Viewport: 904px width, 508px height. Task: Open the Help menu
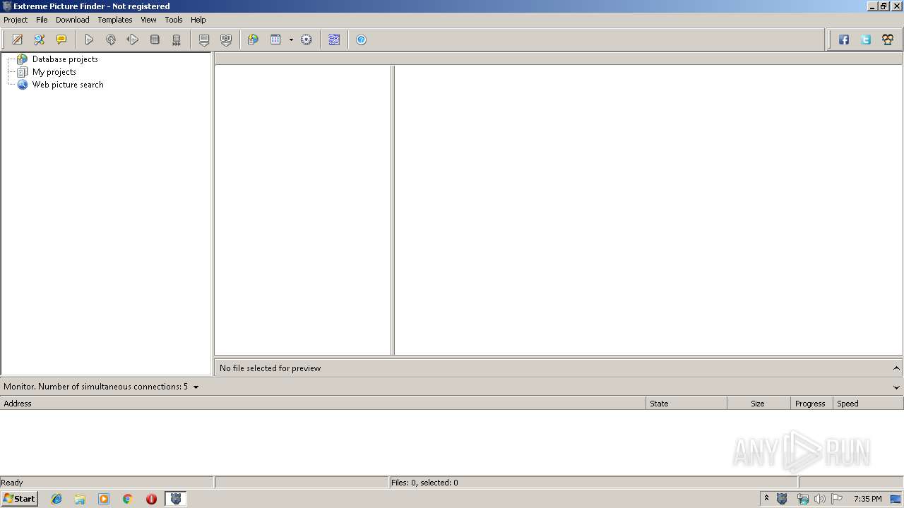click(198, 20)
